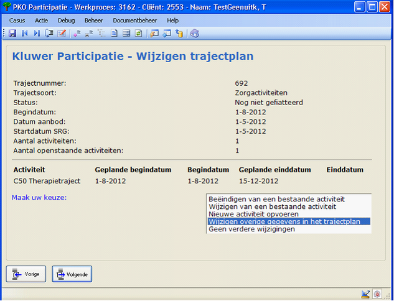Click the window with lightning bolt icon

pos(154,34)
